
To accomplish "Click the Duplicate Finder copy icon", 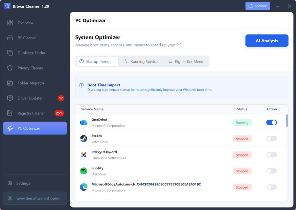I will coord(10,53).
